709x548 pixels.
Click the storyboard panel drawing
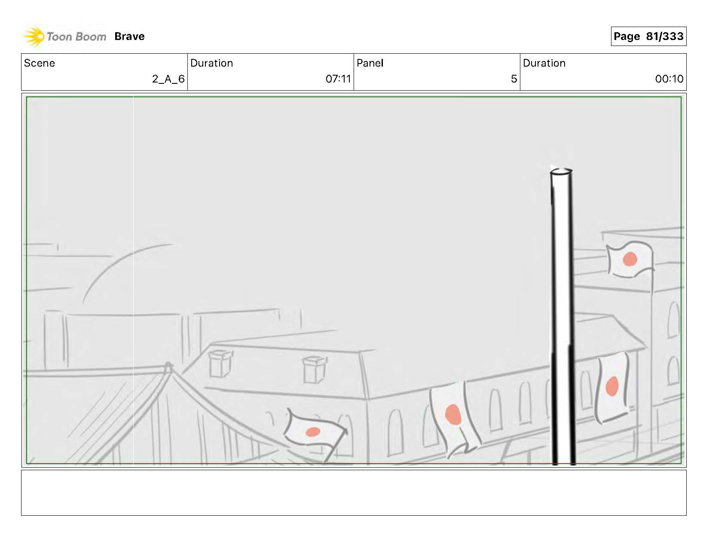(354, 280)
